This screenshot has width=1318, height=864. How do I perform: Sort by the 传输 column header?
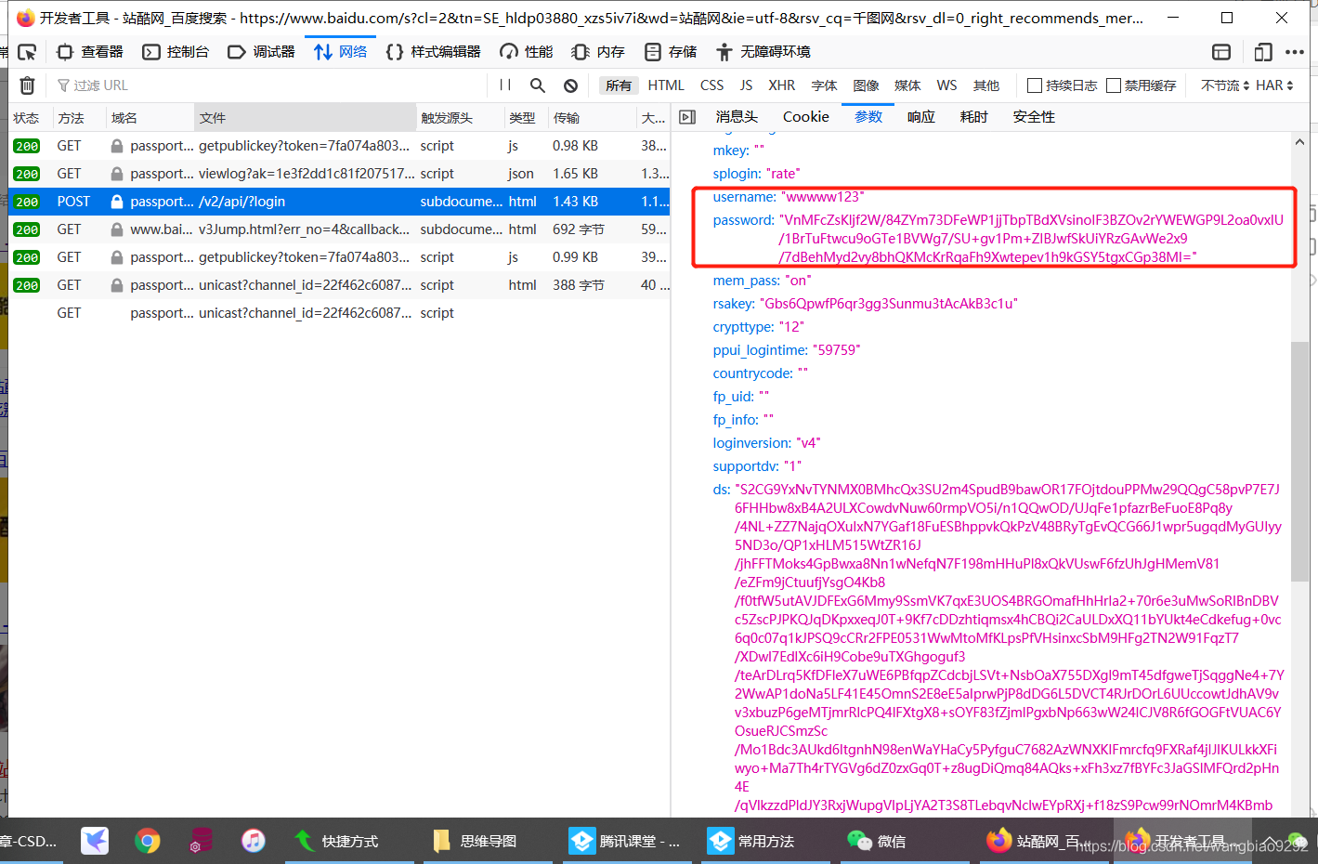pos(592,118)
